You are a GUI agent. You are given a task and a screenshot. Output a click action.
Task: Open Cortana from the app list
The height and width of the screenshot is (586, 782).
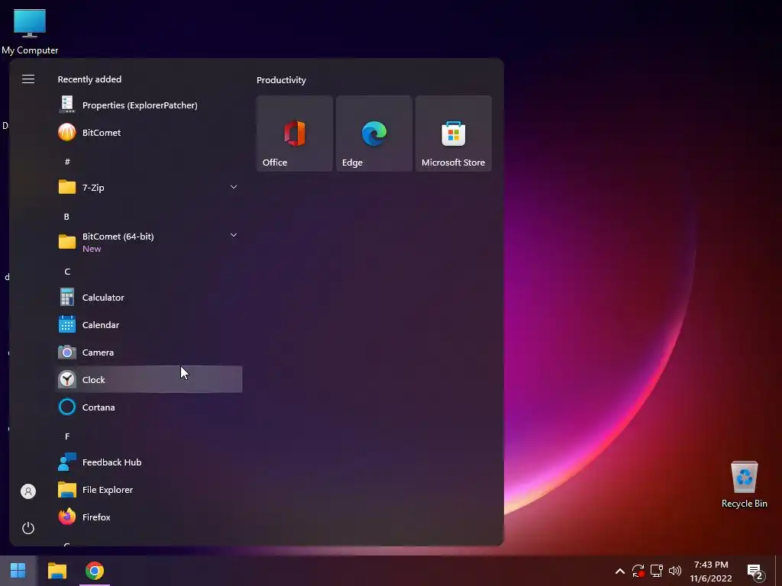149,407
